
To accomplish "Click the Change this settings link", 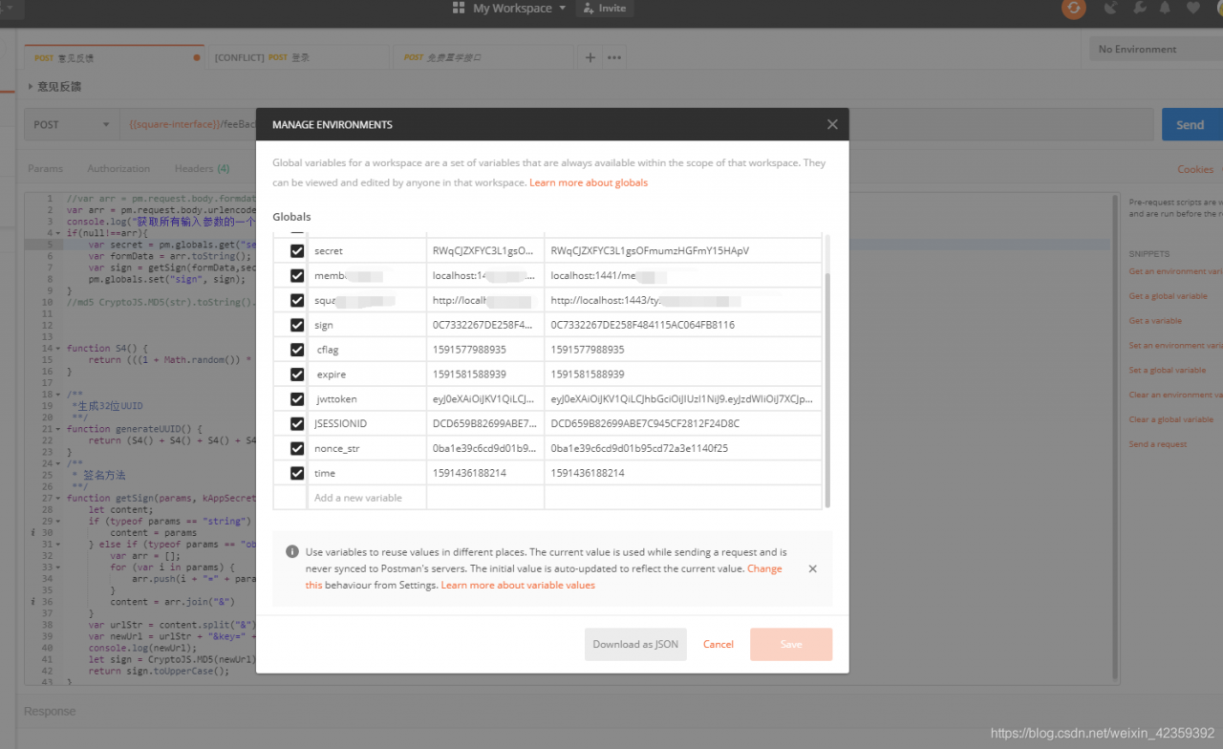I will 764,568.
